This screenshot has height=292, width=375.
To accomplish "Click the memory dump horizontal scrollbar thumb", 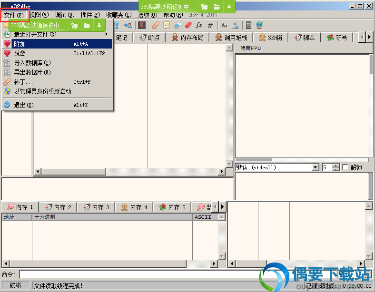I will tap(98, 263).
